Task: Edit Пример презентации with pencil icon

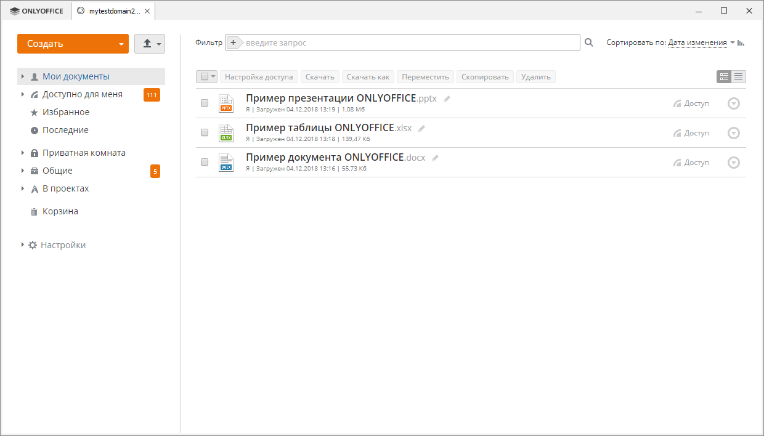Action: [447, 99]
